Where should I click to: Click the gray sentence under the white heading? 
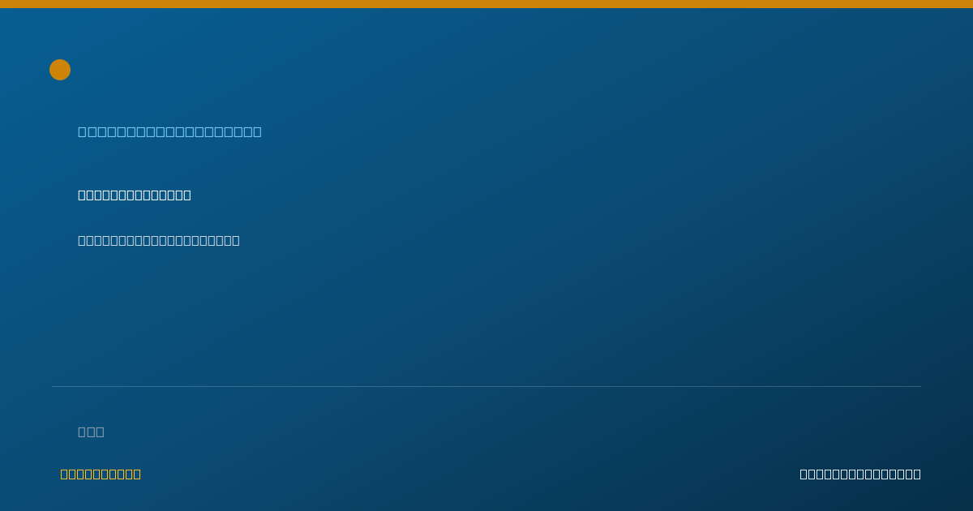pos(159,240)
